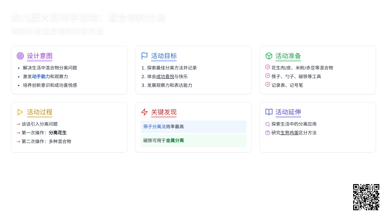Click the QR code image

(366, 197)
